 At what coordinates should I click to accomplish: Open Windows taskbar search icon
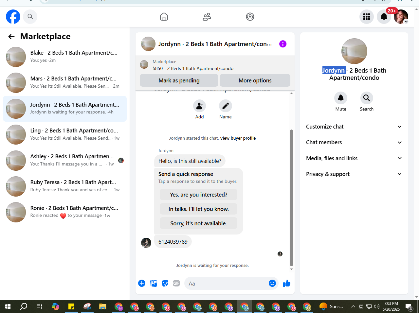pyautogui.click(x=24, y=306)
